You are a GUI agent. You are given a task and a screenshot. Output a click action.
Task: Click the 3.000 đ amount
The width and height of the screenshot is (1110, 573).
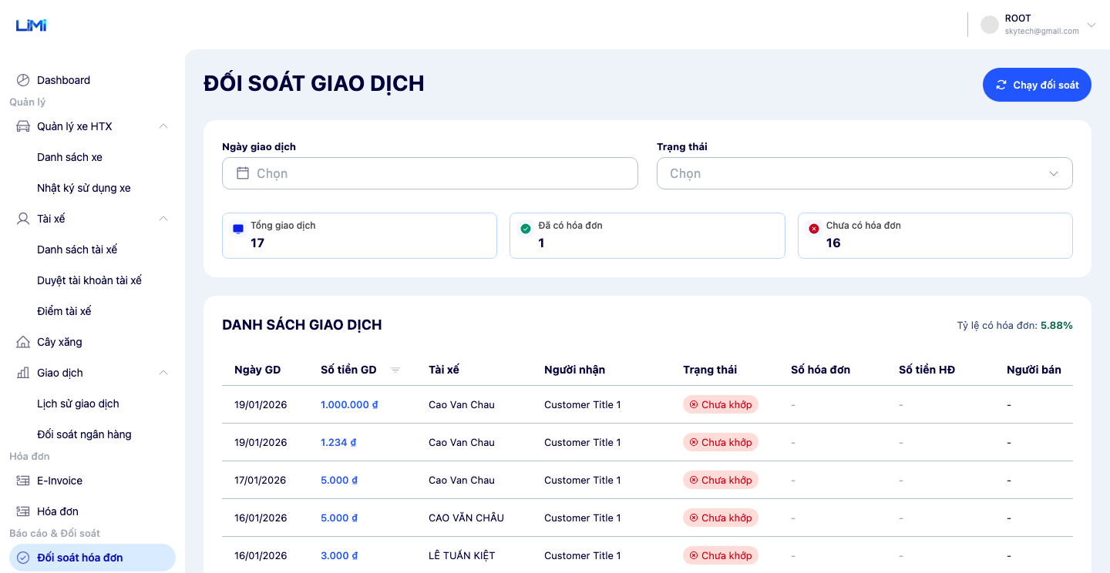[339, 555]
